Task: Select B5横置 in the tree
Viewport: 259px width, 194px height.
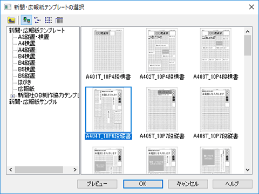Action: tap(27, 70)
